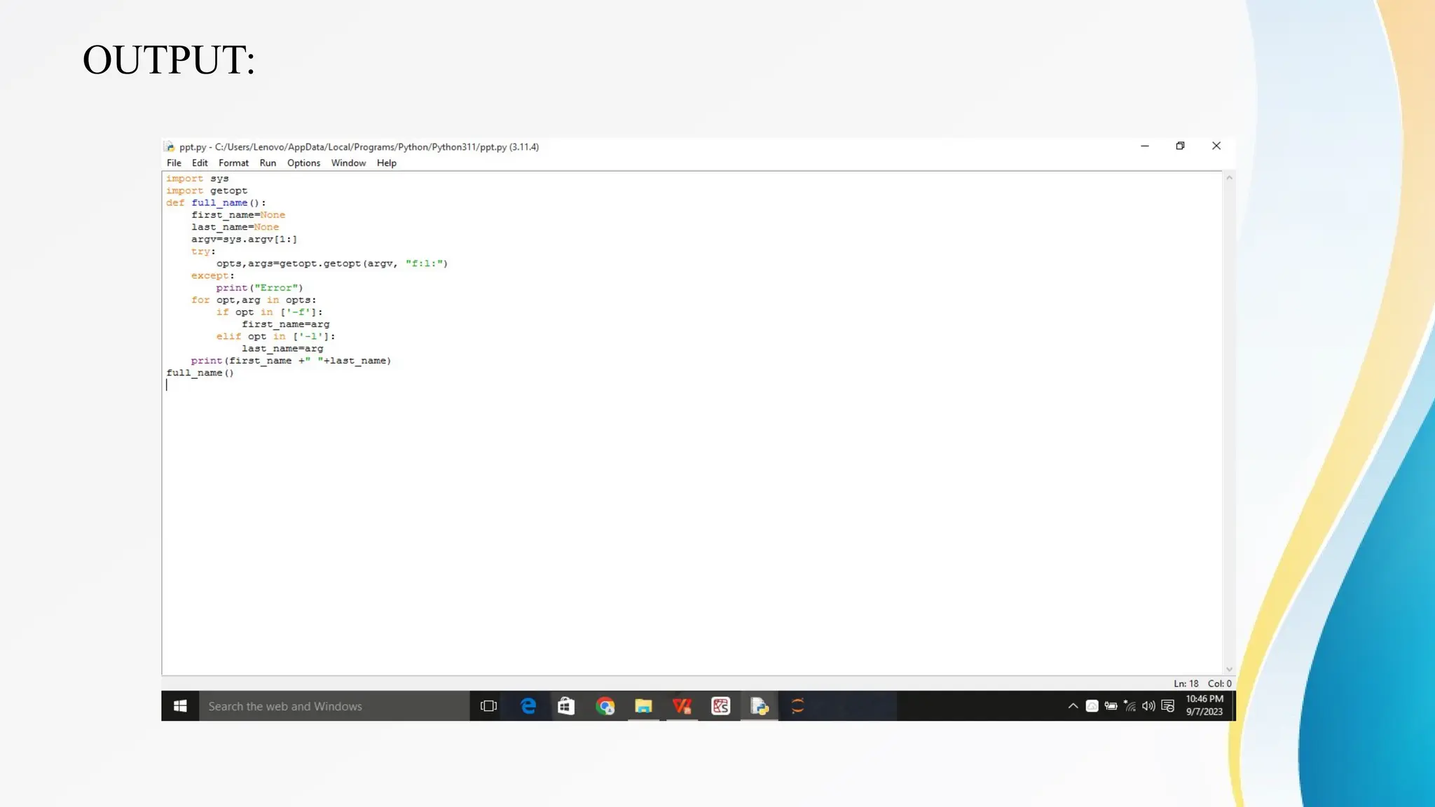
Task: Open the Format menu
Action: (233, 163)
